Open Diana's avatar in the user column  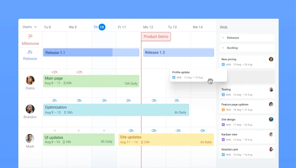point(30,80)
